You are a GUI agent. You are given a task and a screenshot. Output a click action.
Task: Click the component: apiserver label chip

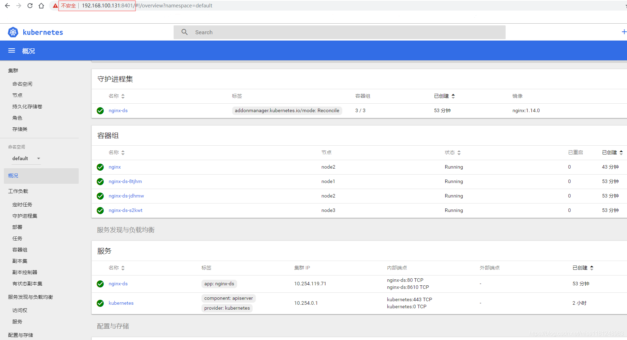pos(229,298)
